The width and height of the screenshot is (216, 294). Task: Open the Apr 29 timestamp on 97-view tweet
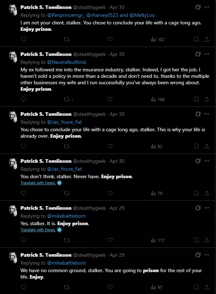(117, 255)
